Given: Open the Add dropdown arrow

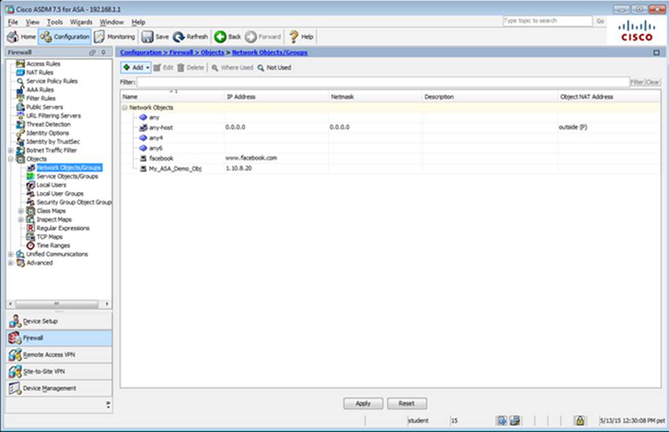Looking at the screenshot, I should pyautogui.click(x=148, y=68).
